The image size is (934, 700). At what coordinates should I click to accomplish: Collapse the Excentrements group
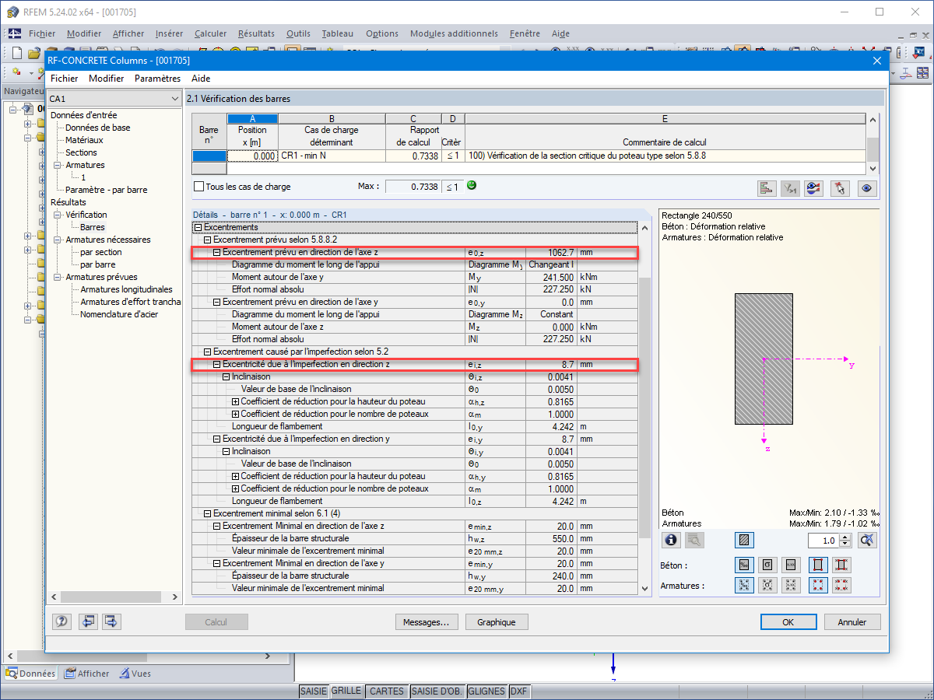pos(198,227)
